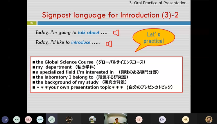Click the Japanese text グローバルサイエンスコース
This screenshot has height=124, width=217.
click(121, 62)
